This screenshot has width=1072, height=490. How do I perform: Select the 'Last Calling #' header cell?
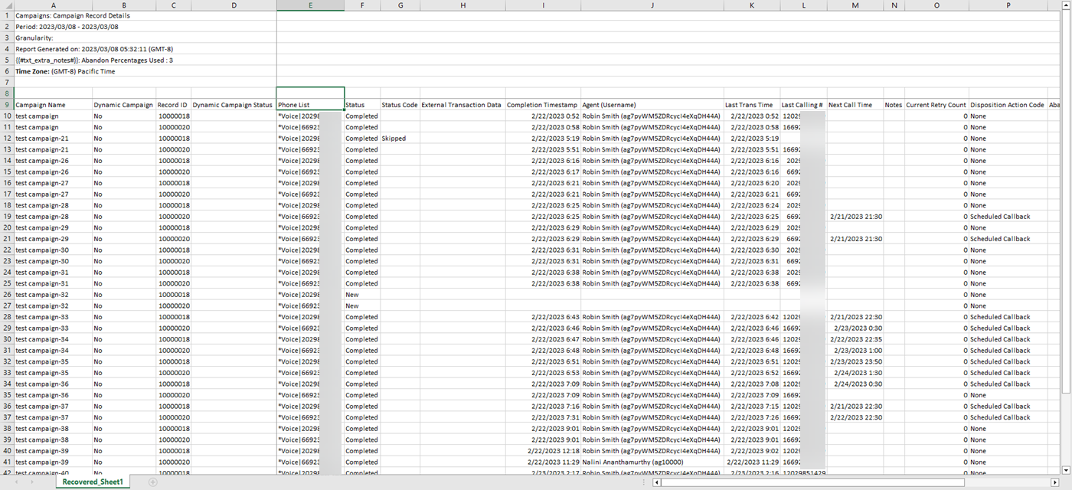coord(803,105)
